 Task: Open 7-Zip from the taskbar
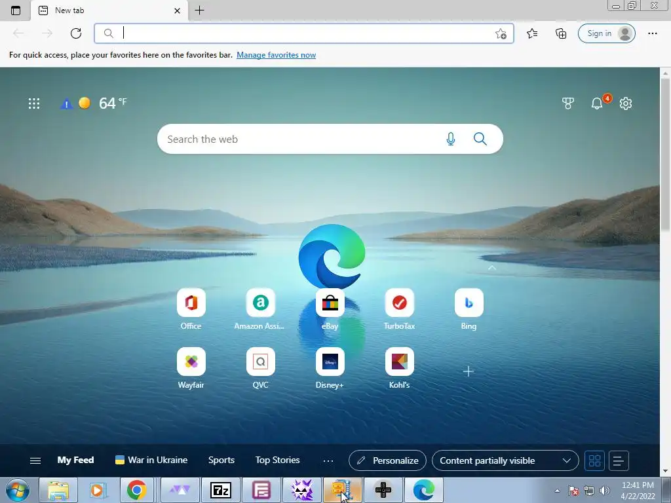click(221, 490)
